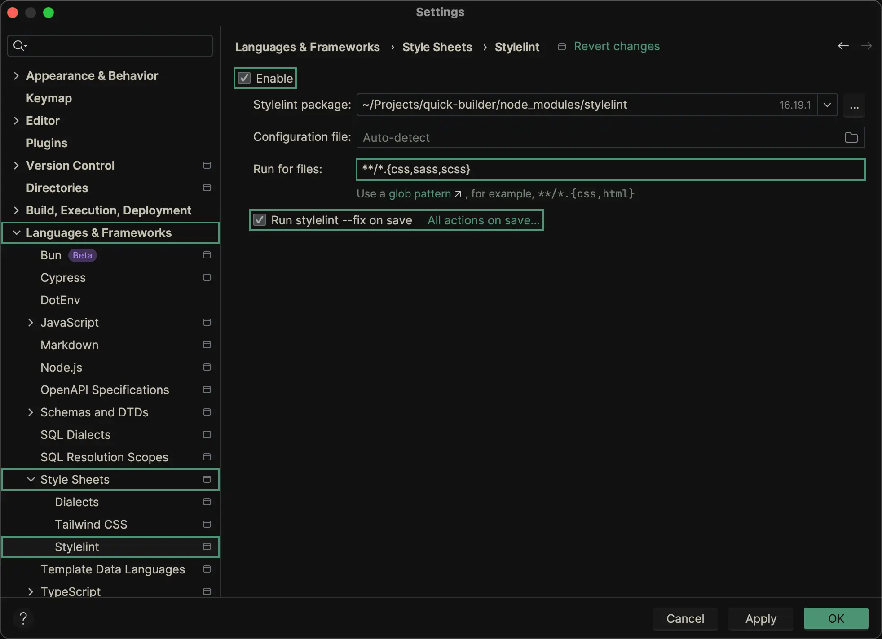Select the Cypress settings page
Image resolution: width=882 pixels, height=639 pixels.
click(63, 277)
